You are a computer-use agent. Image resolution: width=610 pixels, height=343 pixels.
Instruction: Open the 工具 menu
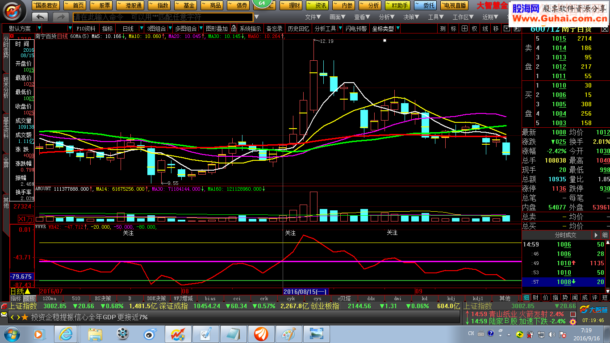[x=436, y=17]
